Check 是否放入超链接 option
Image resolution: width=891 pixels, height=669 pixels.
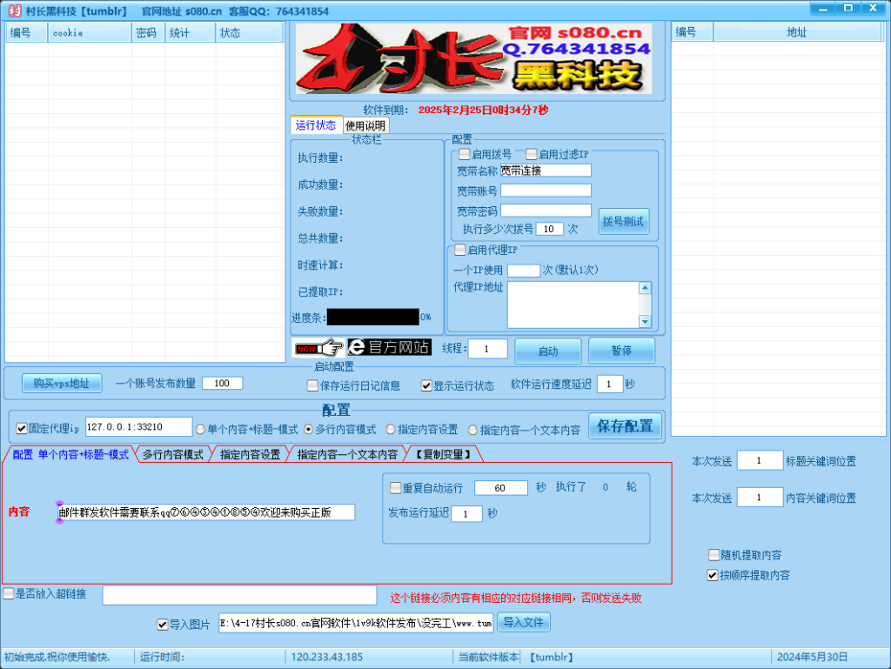pos(9,593)
